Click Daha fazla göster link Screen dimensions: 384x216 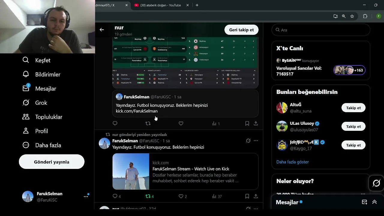click(x=292, y=162)
